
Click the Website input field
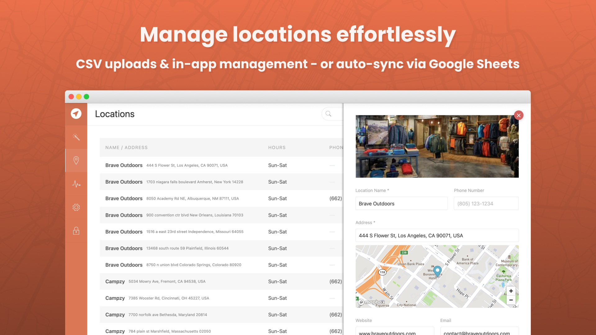tap(395, 331)
